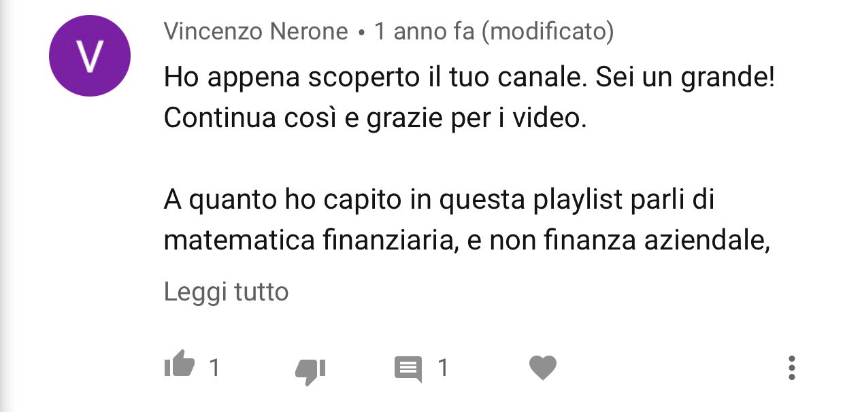Click the like count next to thumbs up
Viewport: 845px width, 412px height.
(214, 368)
